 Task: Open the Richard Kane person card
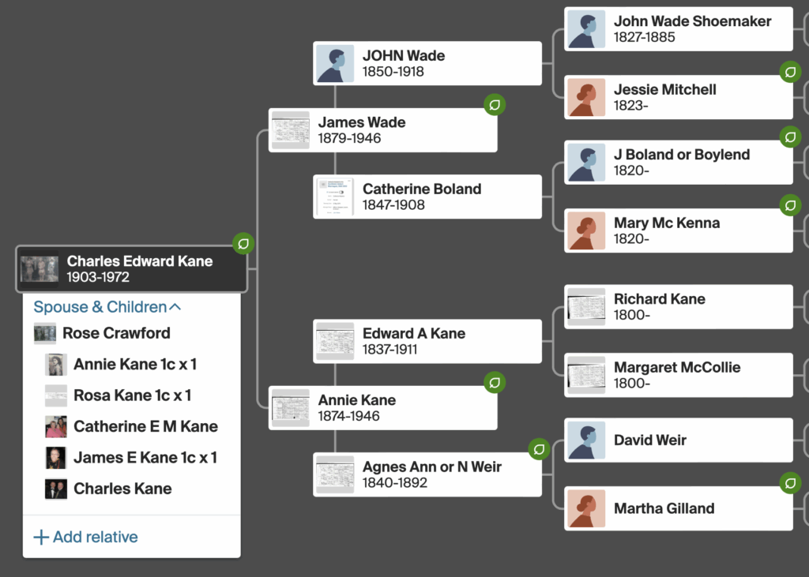(x=679, y=307)
